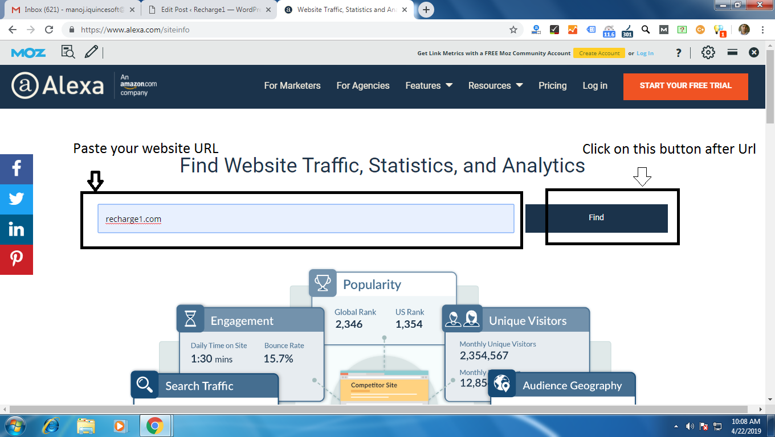Open MozBar help question mark
Viewport: 775px width, 437px height.
(x=679, y=53)
